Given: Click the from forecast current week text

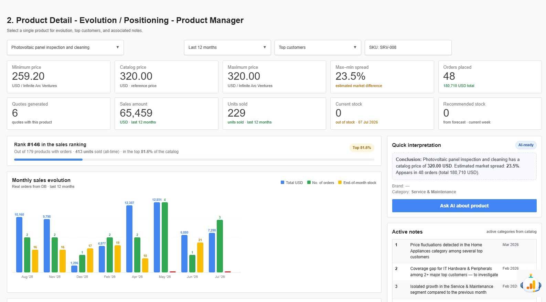Looking at the screenshot, I should point(467,122).
